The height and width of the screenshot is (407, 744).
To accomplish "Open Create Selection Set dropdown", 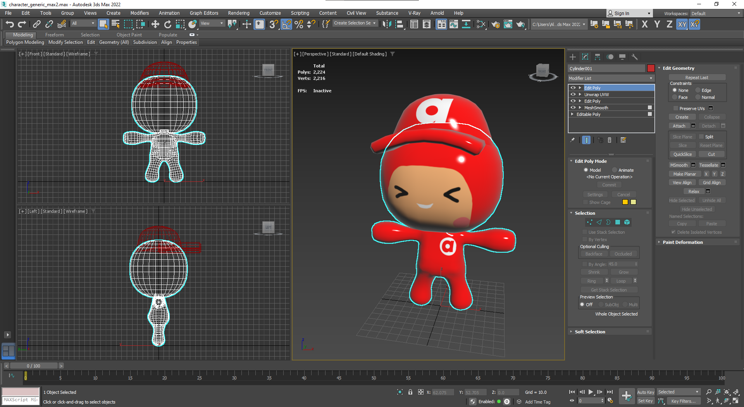I will (355, 23).
